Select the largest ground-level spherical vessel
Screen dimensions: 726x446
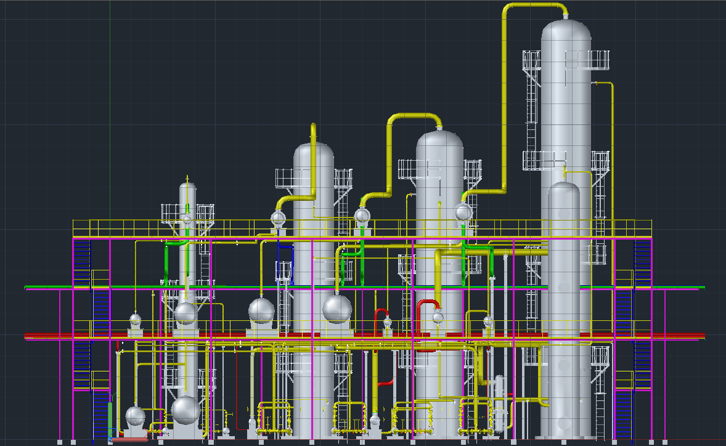[186, 410]
